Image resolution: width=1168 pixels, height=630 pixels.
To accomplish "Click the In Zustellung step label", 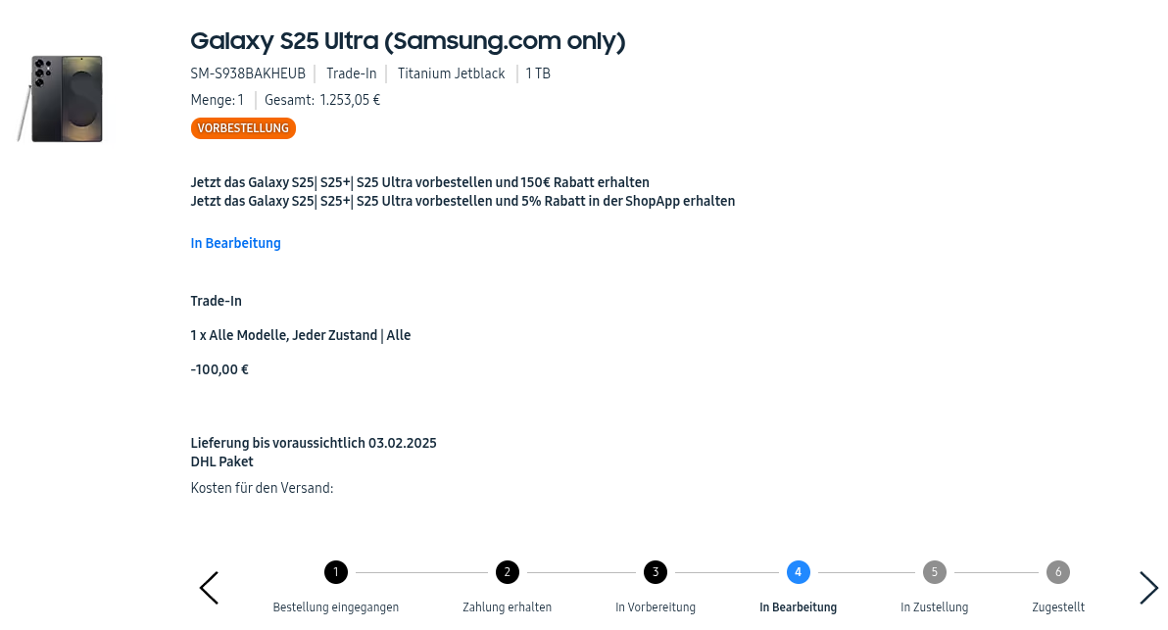I will tap(934, 607).
